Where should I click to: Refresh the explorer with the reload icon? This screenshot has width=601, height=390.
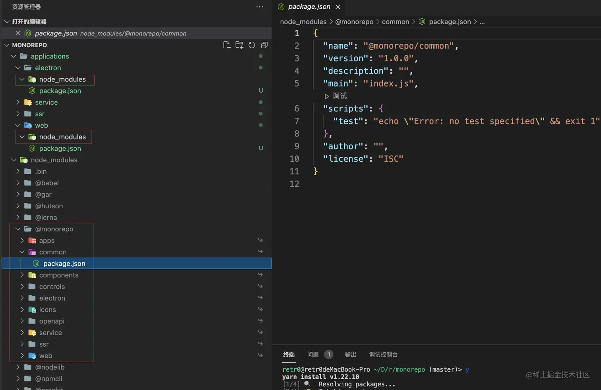[252, 45]
